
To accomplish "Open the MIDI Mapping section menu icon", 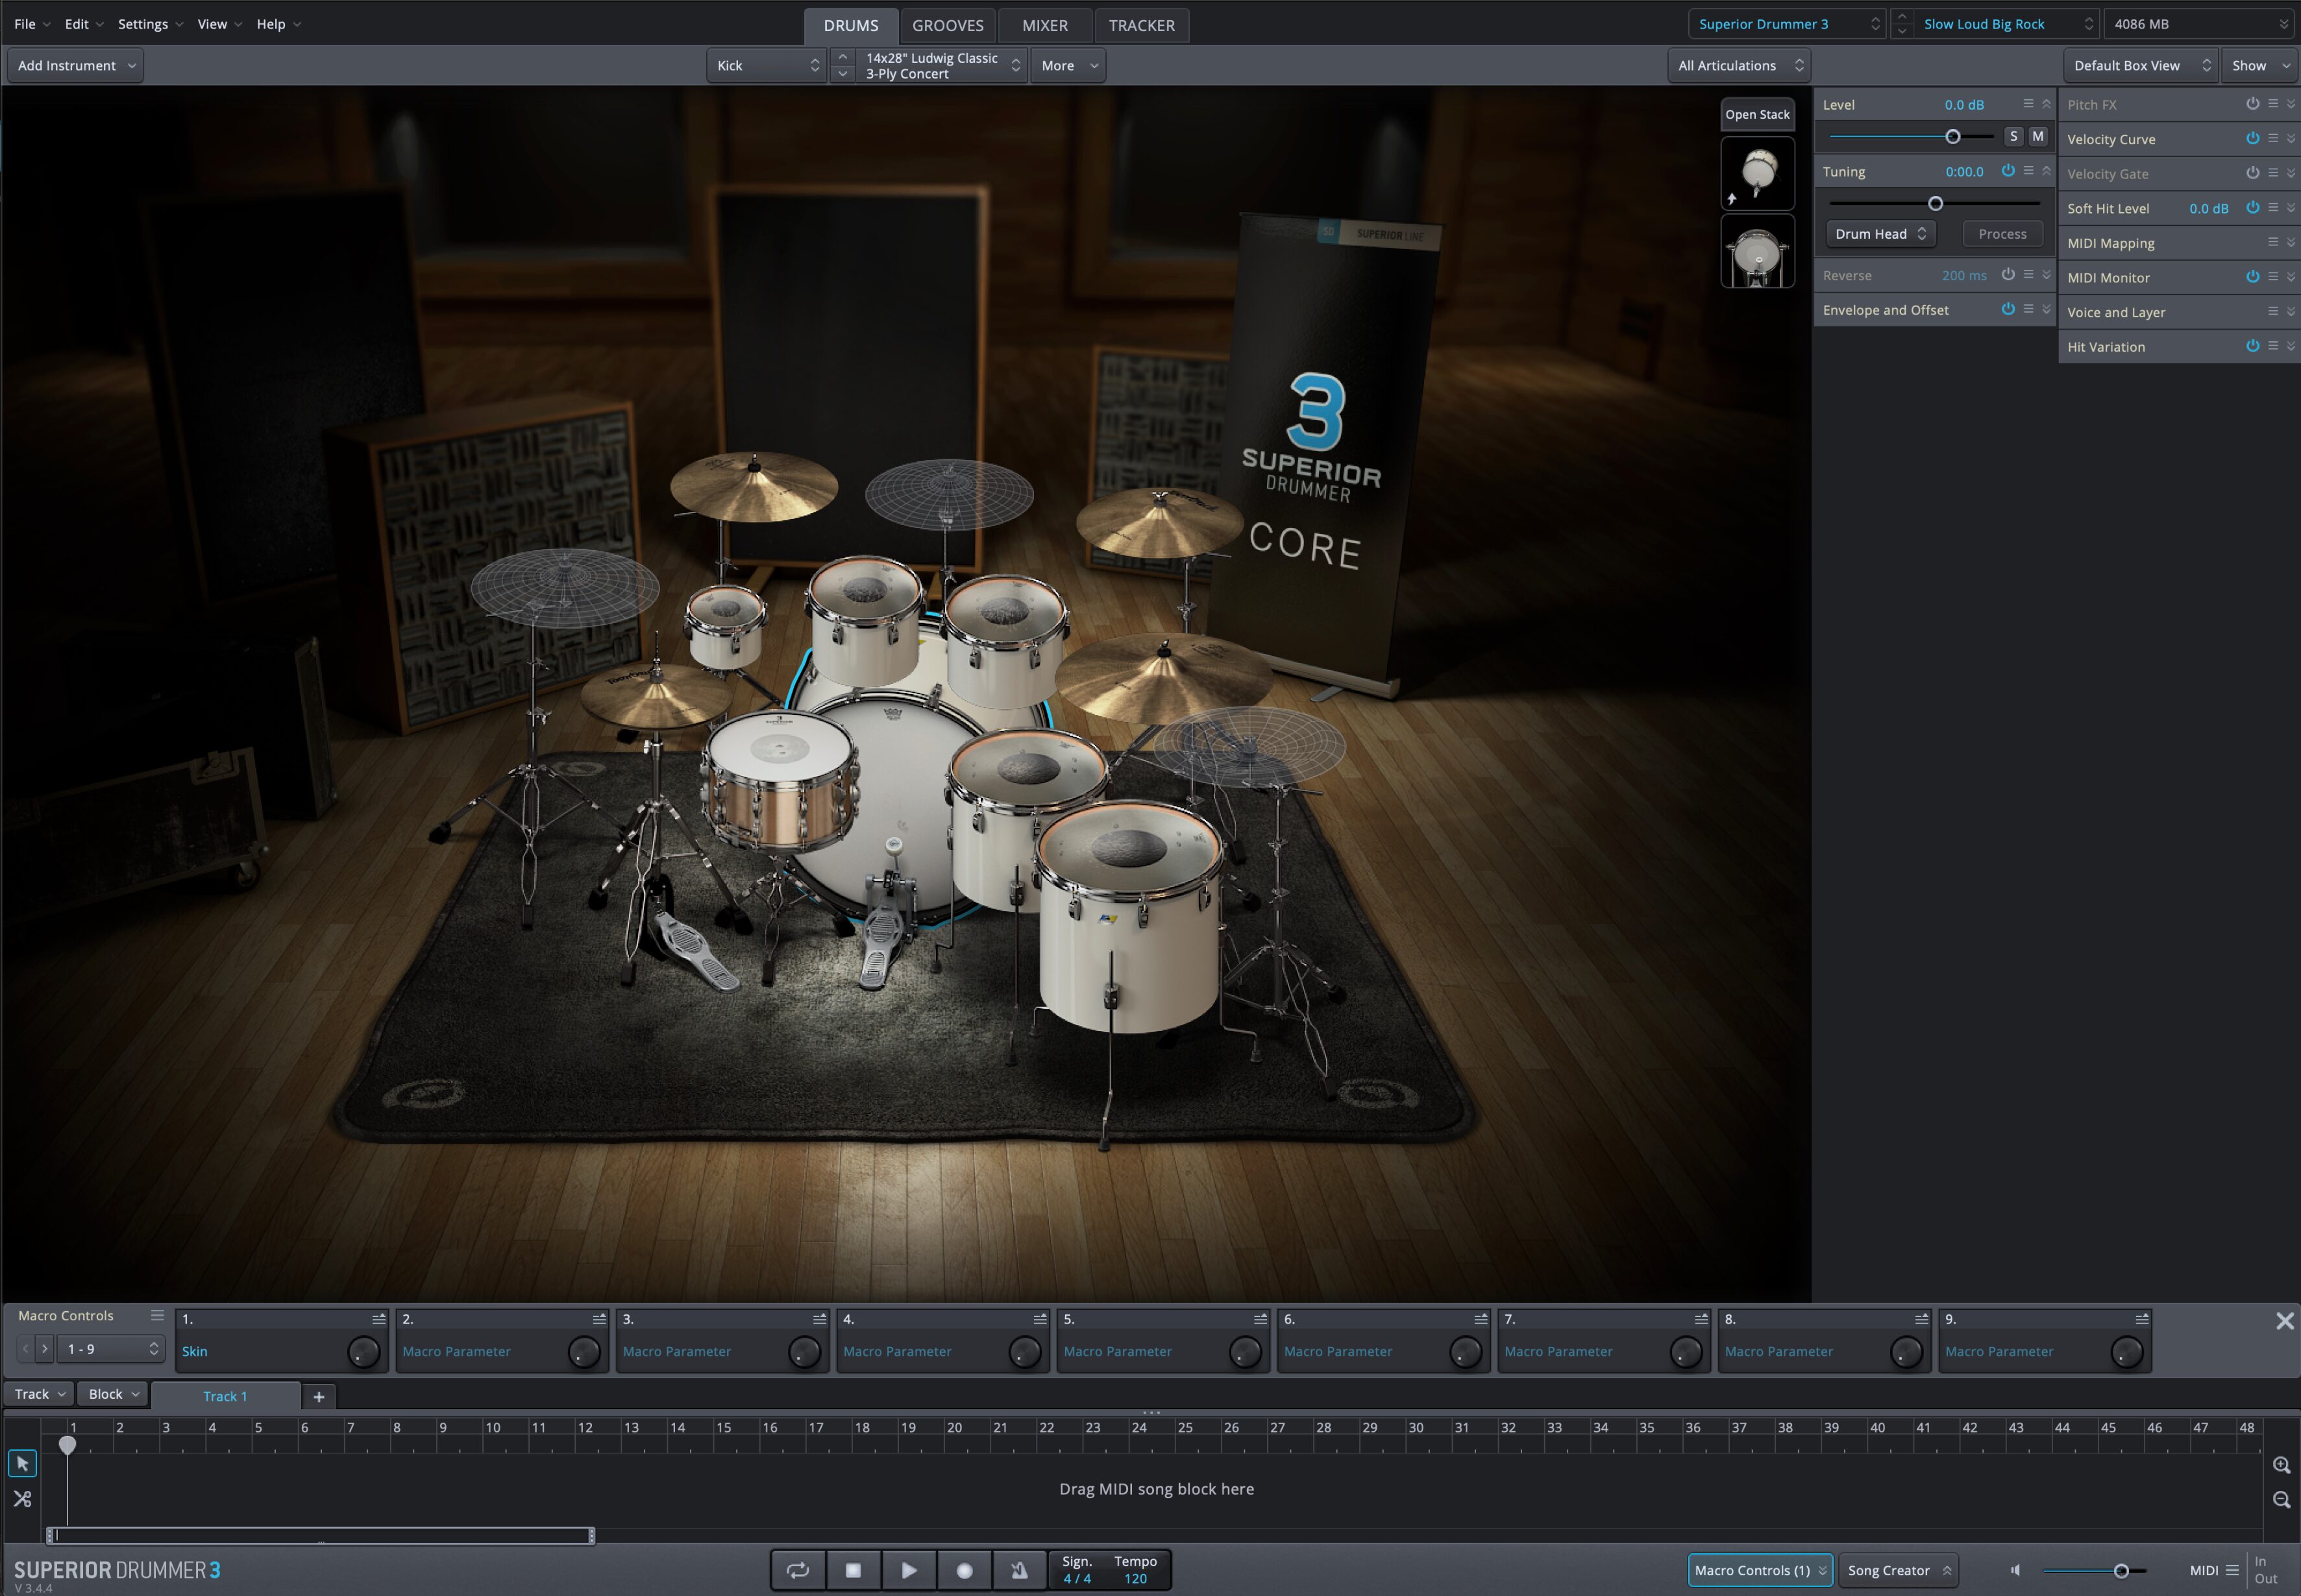I will pyautogui.click(x=2273, y=242).
